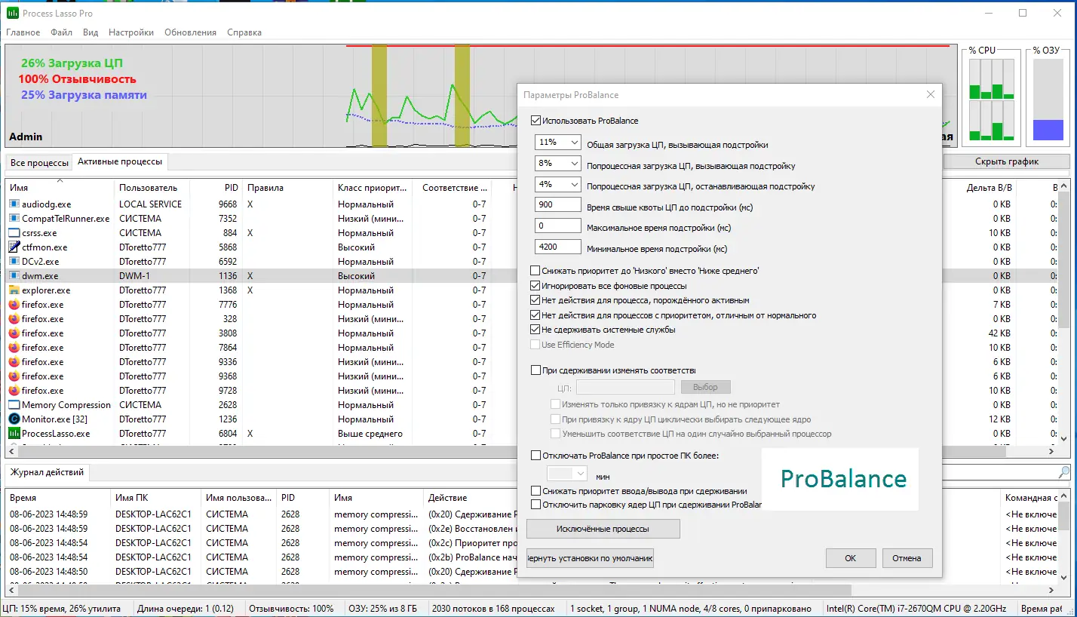Click the ctfmon.exe pen icon
Image resolution: width=1077 pixels, height=617 pixels.
pyautogui.click(x=14, y=247)
